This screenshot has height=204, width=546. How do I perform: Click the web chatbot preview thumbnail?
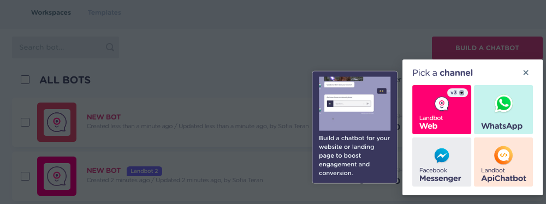354,104
